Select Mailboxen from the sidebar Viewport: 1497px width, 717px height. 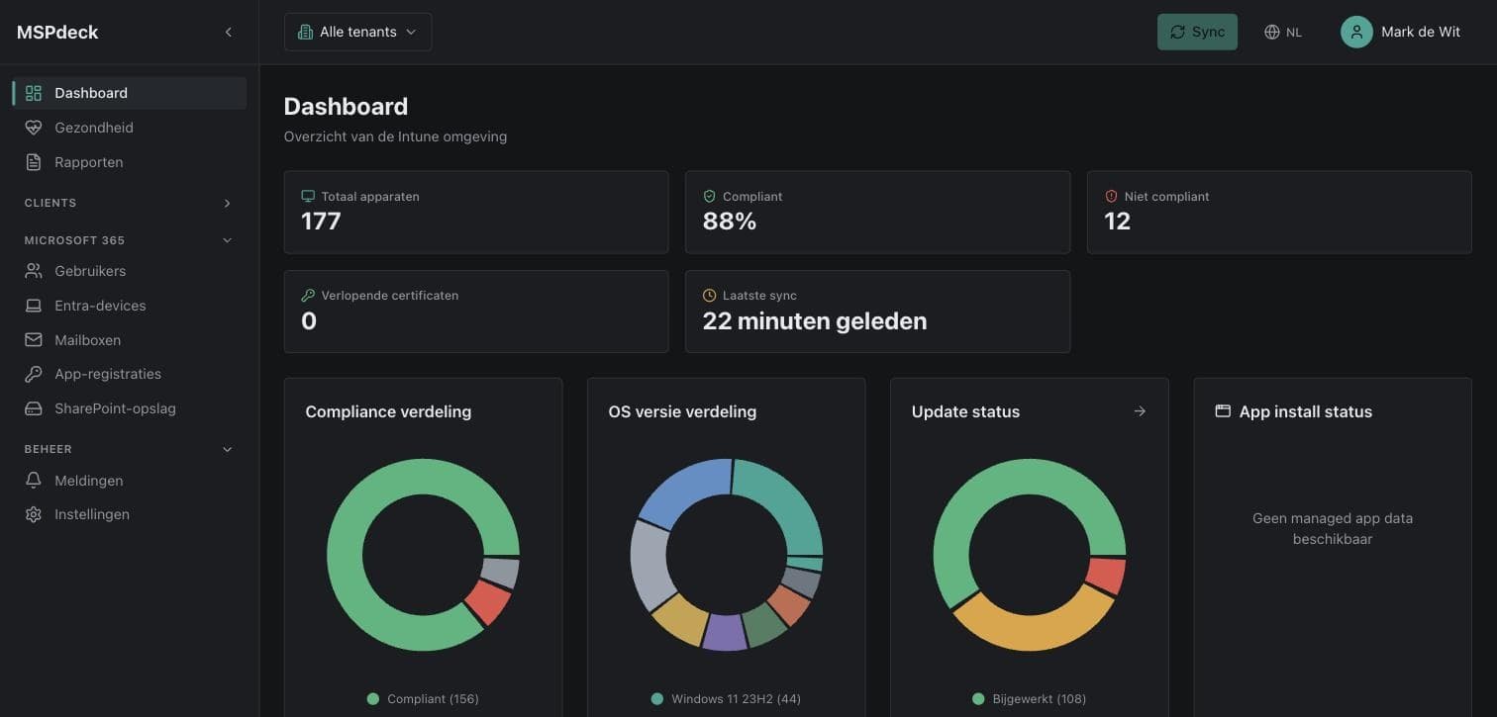(129, 340)
